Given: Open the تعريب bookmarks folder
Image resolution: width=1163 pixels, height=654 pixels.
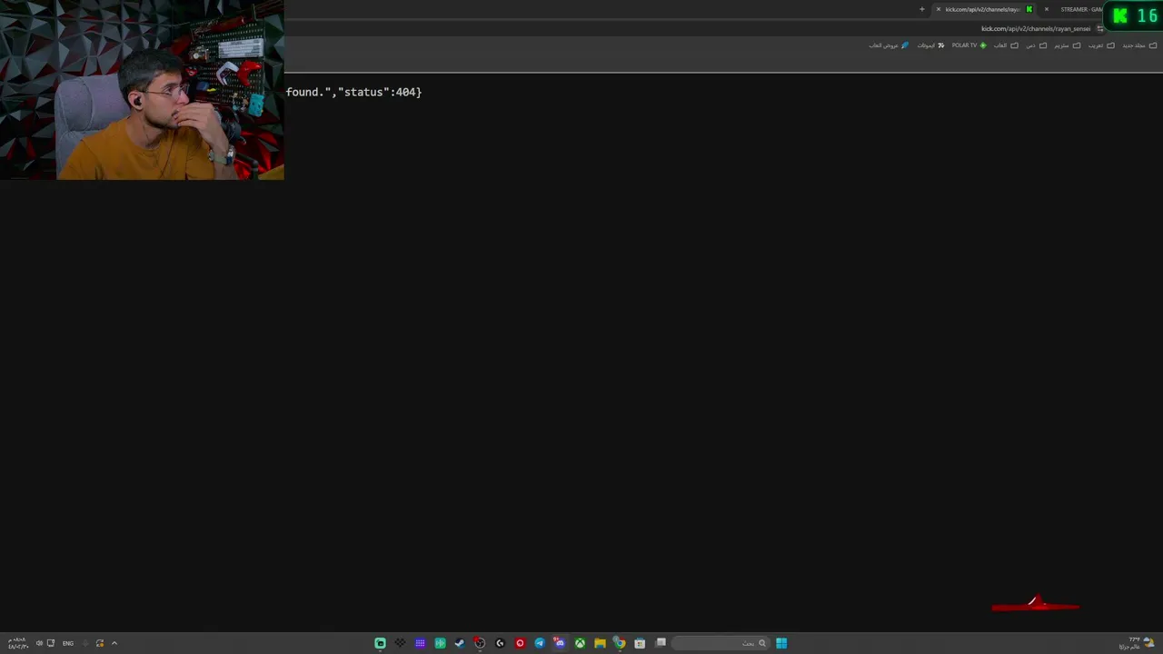Looking at the screenshot, I should [1101, 45].
